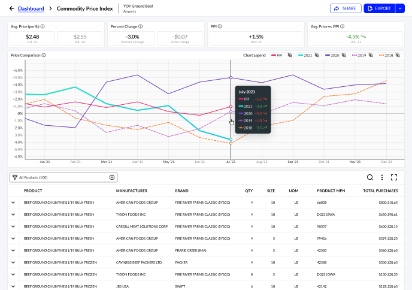
Task: Click the back arrow icon
Action: pyautogui.click(x=11, y=8)
